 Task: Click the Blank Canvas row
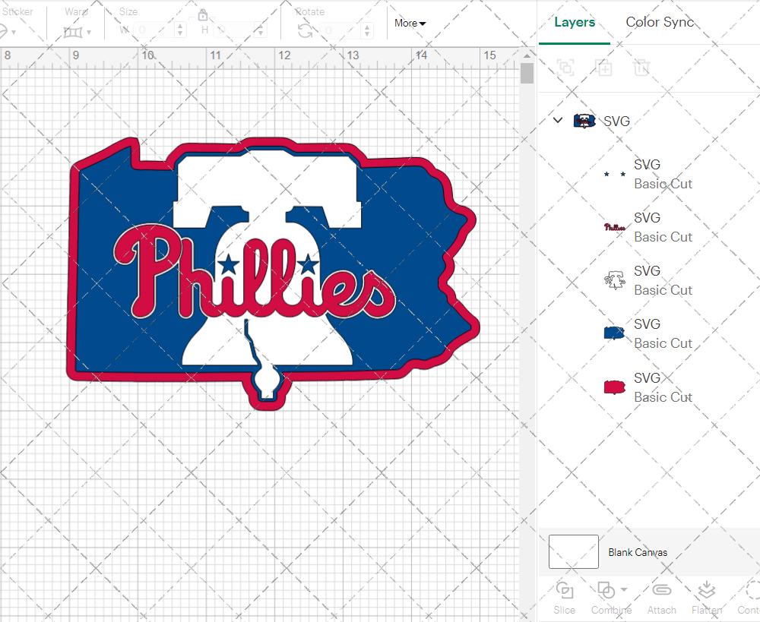point(638,552)
